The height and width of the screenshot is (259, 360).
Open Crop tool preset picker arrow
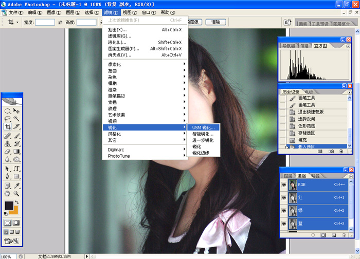click(17, 22)
